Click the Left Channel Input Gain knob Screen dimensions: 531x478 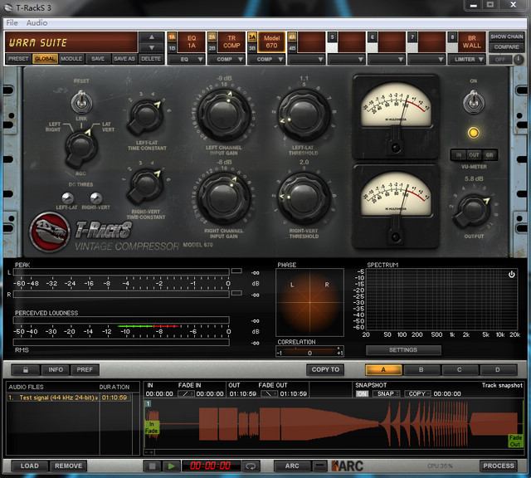tap(223, 115)
